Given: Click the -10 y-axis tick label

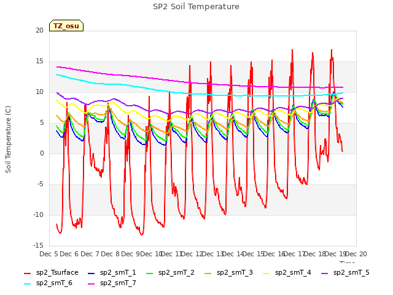Looking at the screenshot, I should (x=38, y=214).
